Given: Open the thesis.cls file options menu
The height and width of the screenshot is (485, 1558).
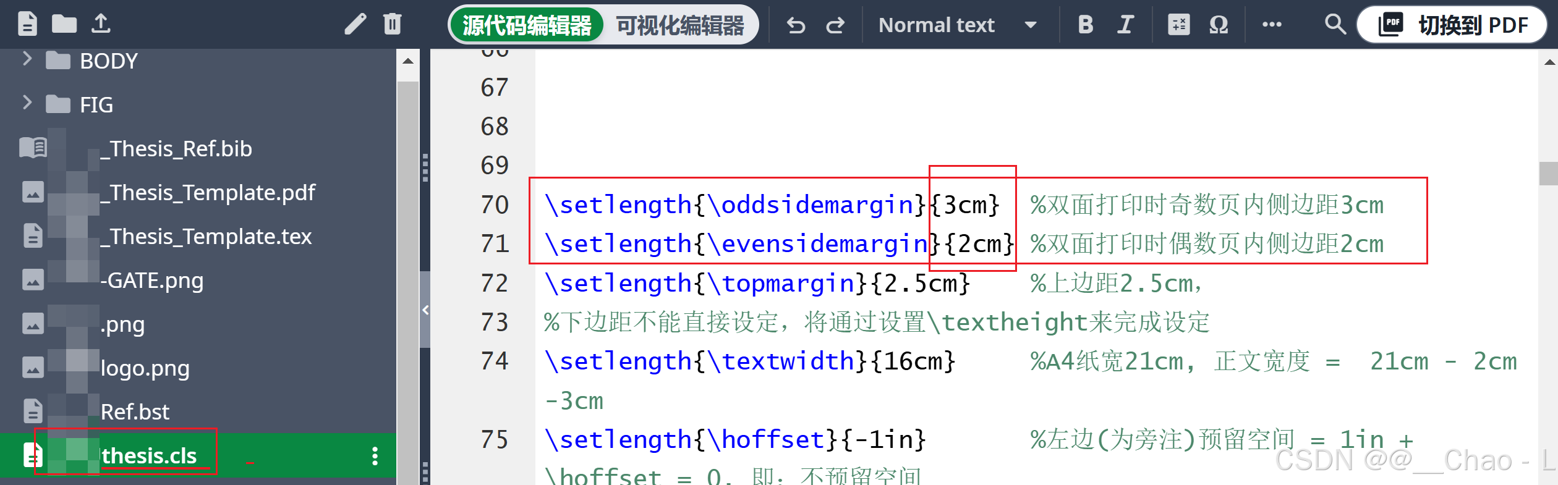Looking at the screenshot, I should pos(375,456).
